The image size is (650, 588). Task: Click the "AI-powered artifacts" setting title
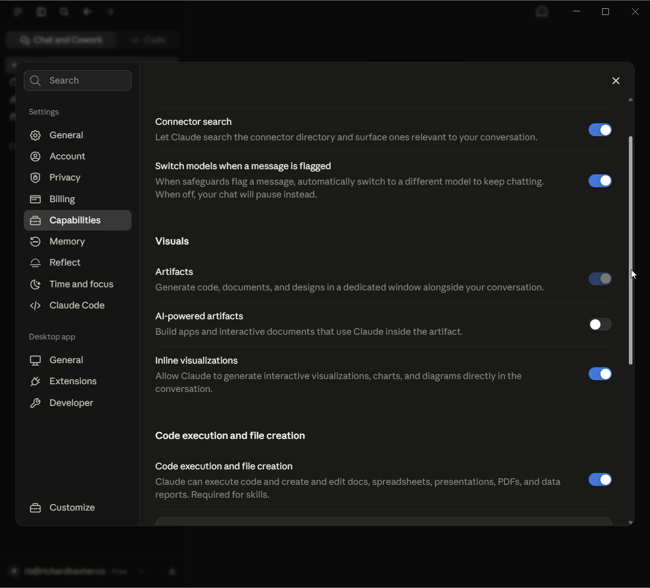tap(199, 316)
